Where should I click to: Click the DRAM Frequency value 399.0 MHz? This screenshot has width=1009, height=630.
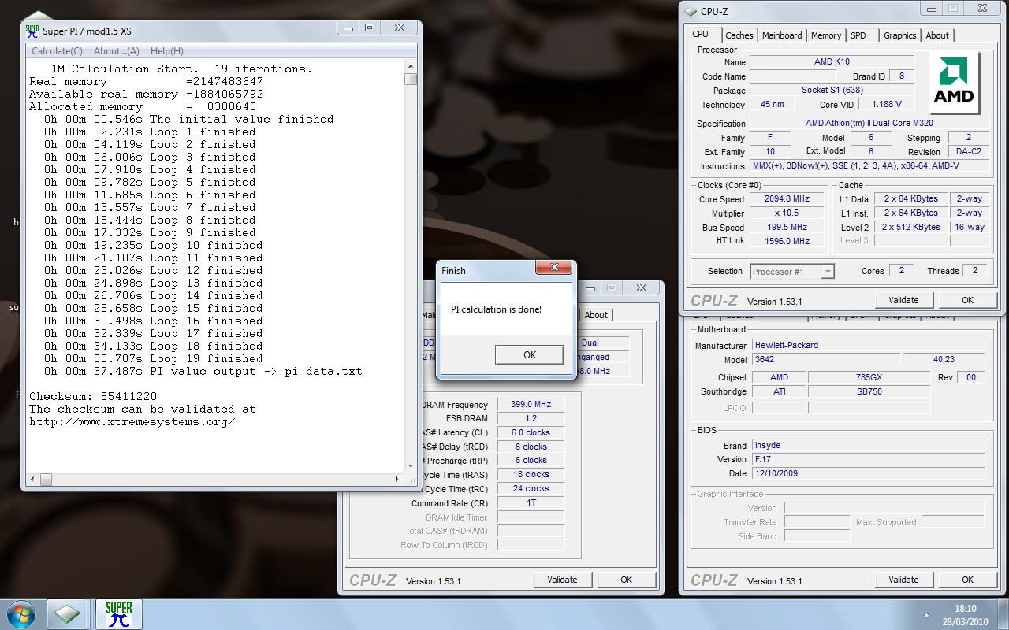(531, 405)
